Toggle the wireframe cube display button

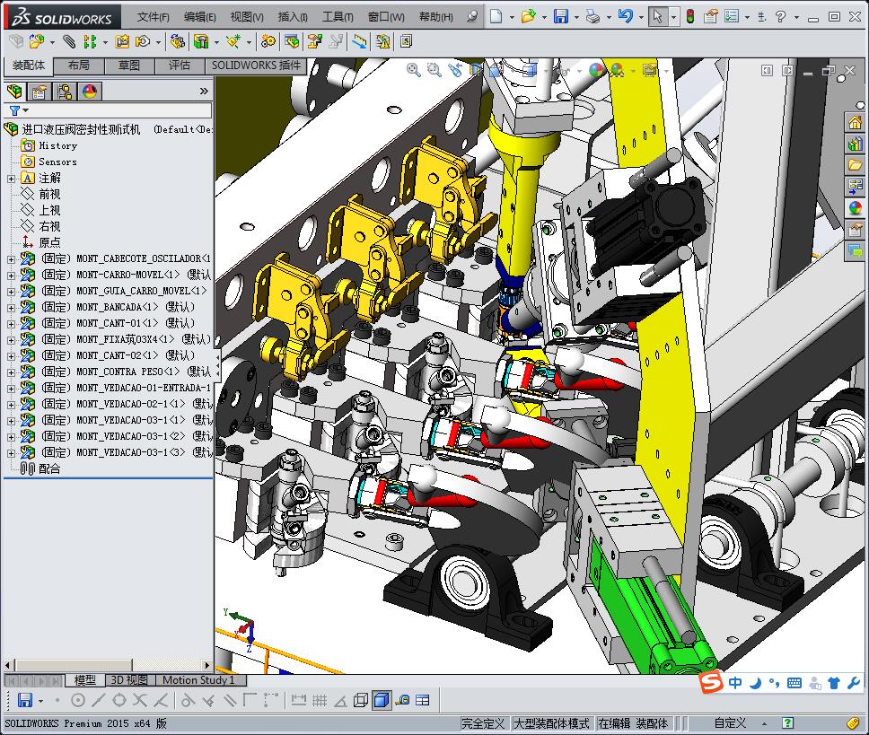[361, 700]
